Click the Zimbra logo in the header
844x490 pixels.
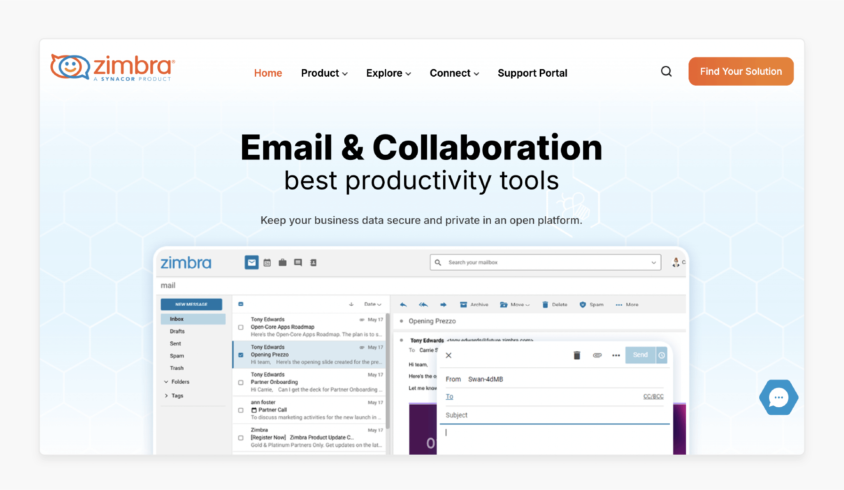(113, 68)
